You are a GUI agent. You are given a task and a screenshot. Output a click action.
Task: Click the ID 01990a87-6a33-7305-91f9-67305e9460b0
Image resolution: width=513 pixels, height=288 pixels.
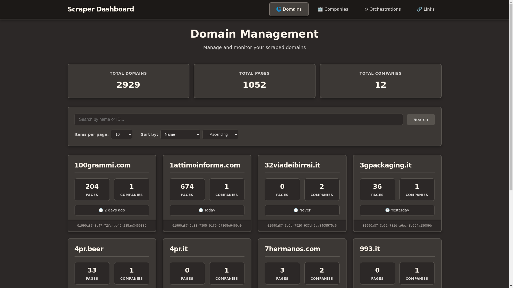207,226
